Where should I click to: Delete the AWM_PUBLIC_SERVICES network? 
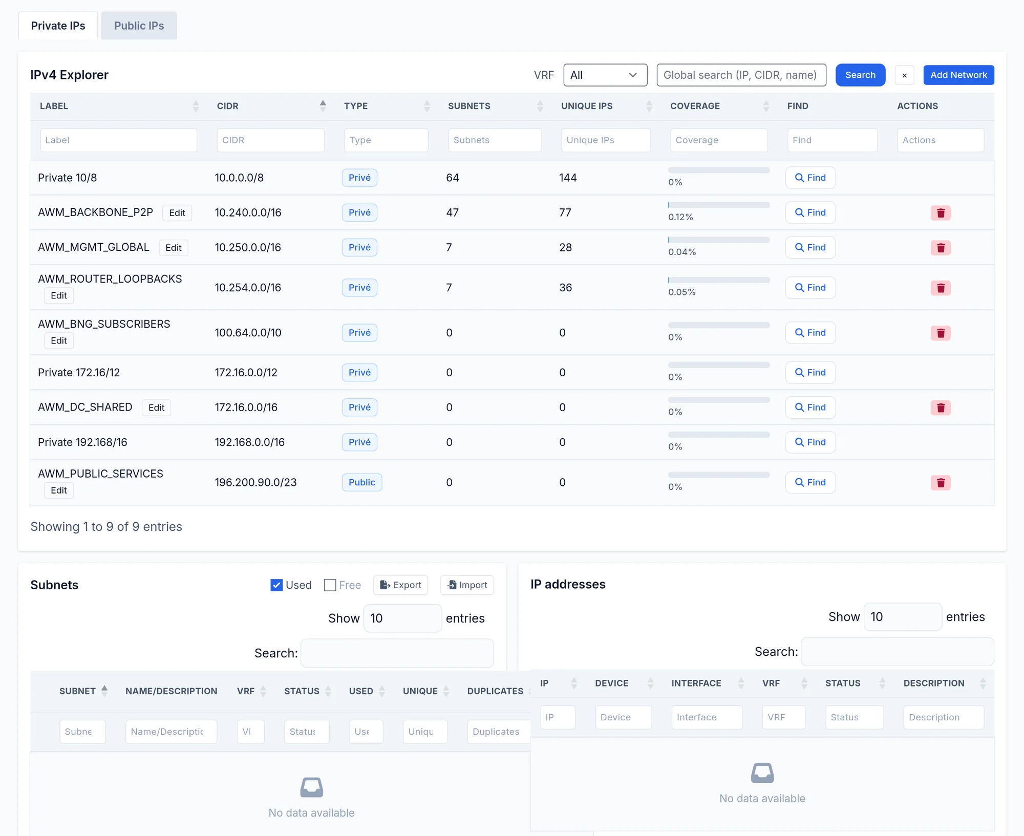point(941,482)
